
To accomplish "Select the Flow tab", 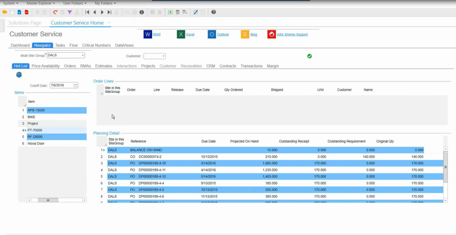I will pos(74,45).
